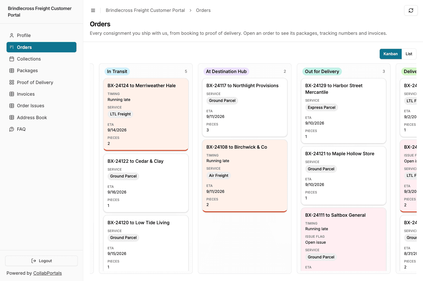Click the refresh icon button
The image size is (423, 281).
pyautogui.click(x=411, y=10)
